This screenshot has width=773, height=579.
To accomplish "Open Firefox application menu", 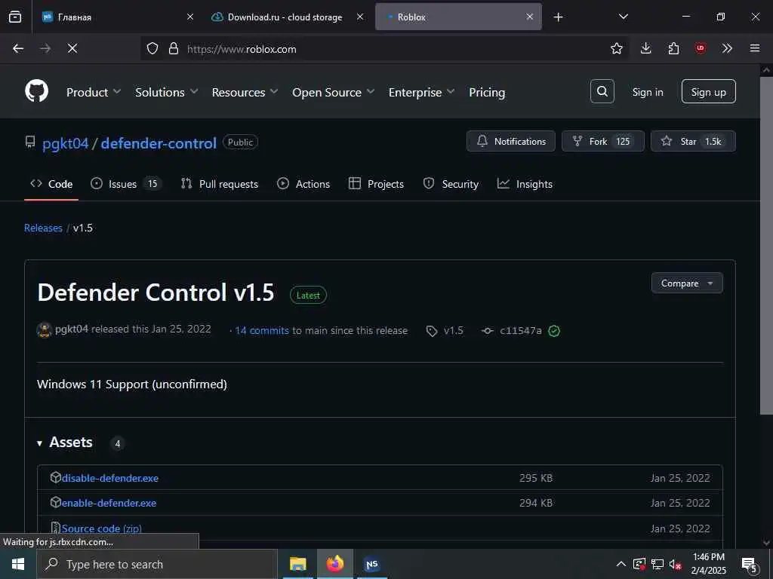I will click(755, 48).
